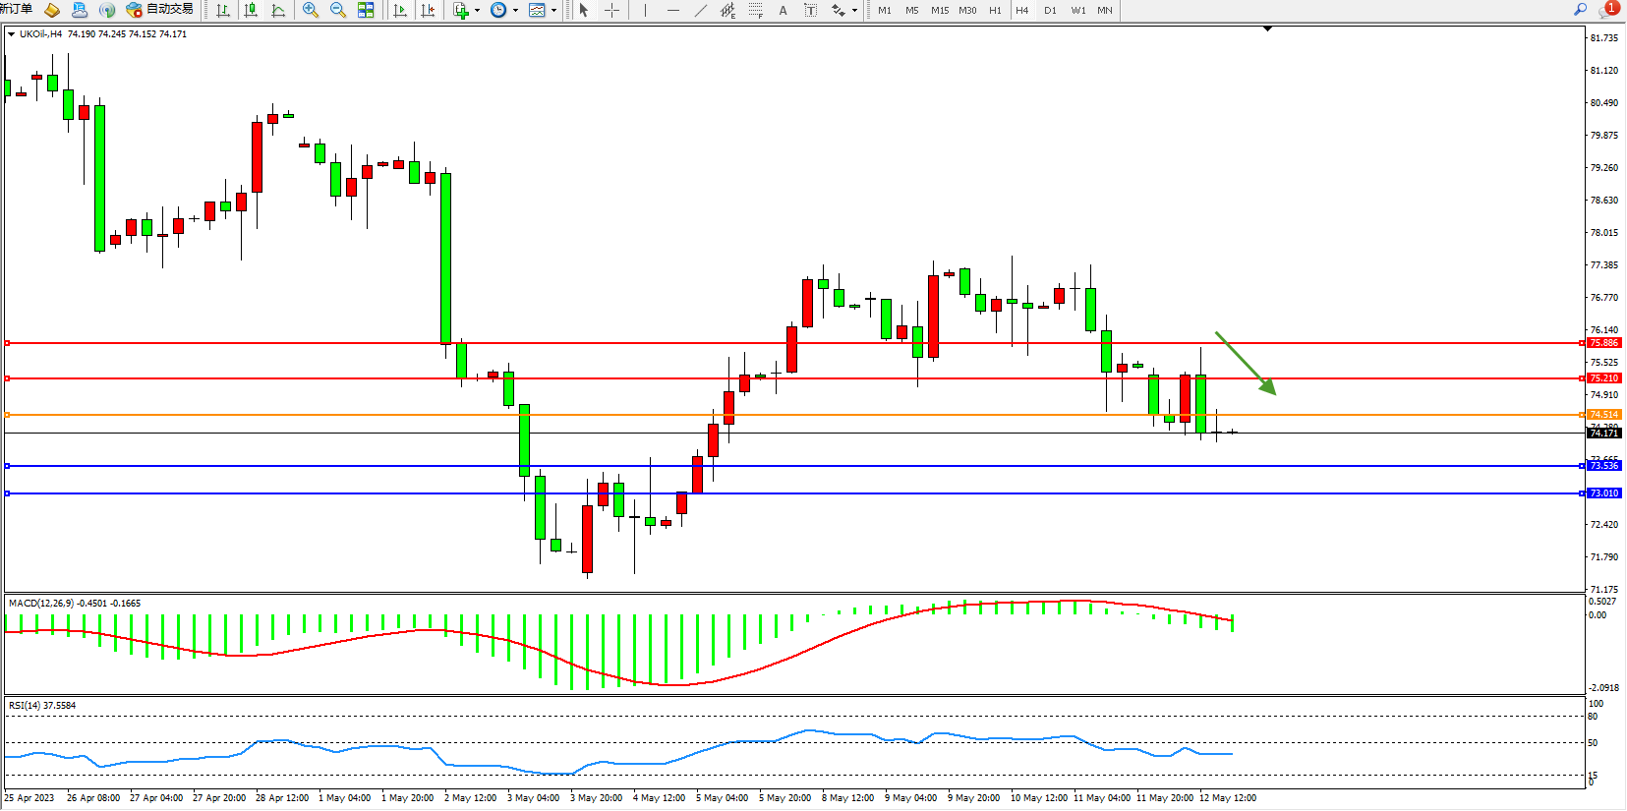Open the search magnifier icon
Viewport: 1627px width, 811px height.
pos(1580,10)
